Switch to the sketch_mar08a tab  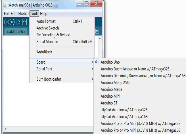[16, 32]
